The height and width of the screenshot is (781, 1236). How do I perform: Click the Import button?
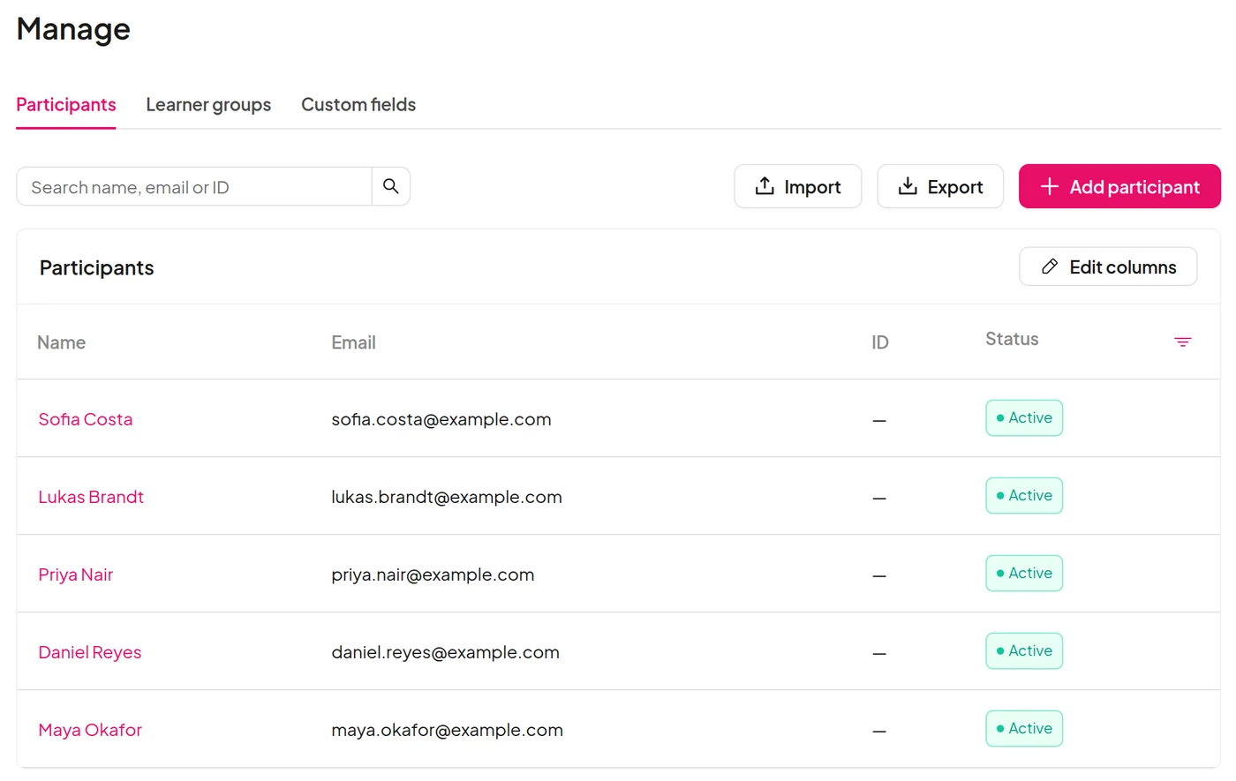pos(797,186)
